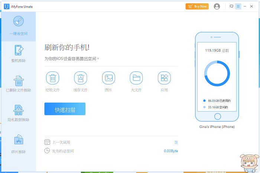The width and height of the screenshot is (260, 173).
Task: Click the Gina's iPhone (iPhone) device name
Action: pyautogui.click(x=217, y=127)
